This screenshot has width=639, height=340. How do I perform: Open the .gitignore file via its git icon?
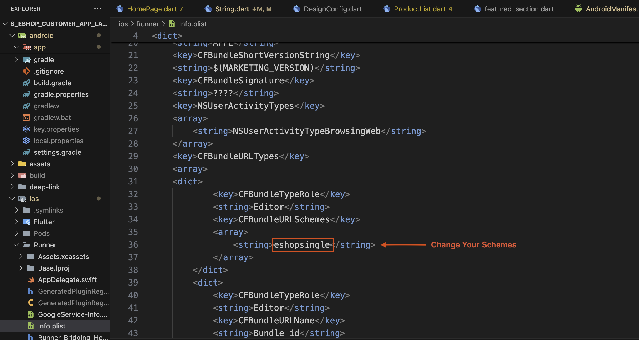(26, 71)
